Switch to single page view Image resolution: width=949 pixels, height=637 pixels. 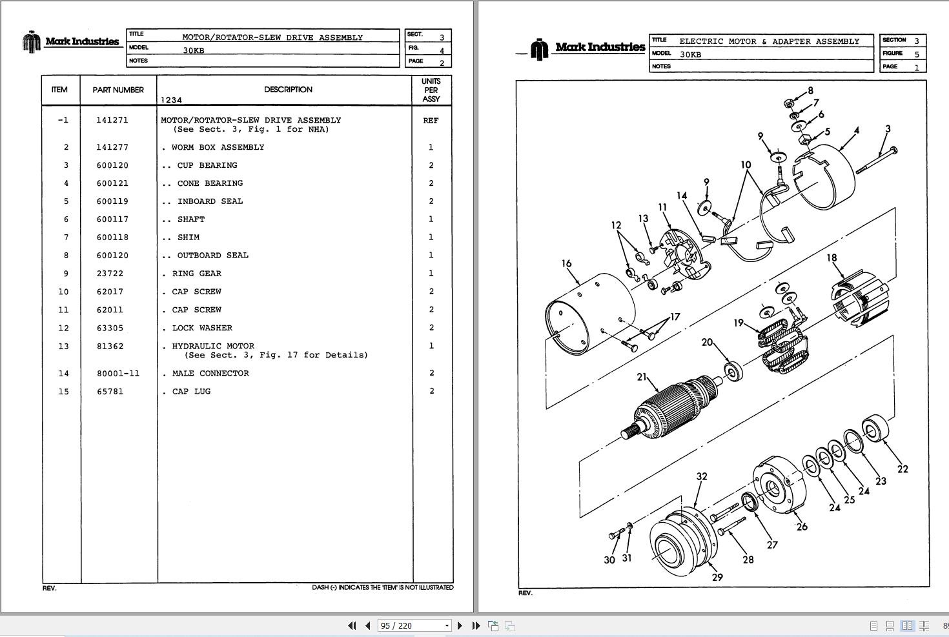pos(873,626)
